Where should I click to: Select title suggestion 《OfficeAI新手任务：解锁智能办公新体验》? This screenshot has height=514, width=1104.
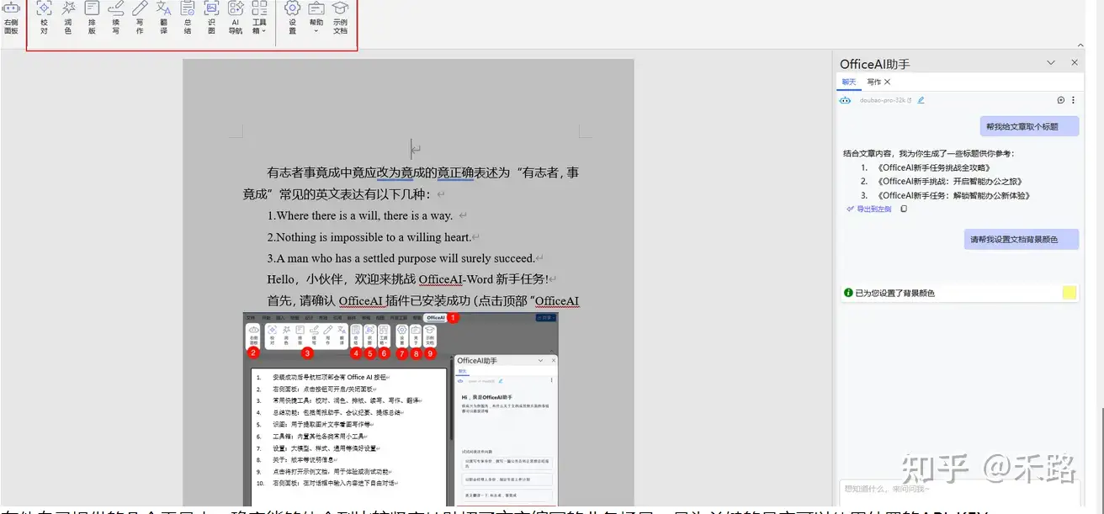click(x=953, y=195)
